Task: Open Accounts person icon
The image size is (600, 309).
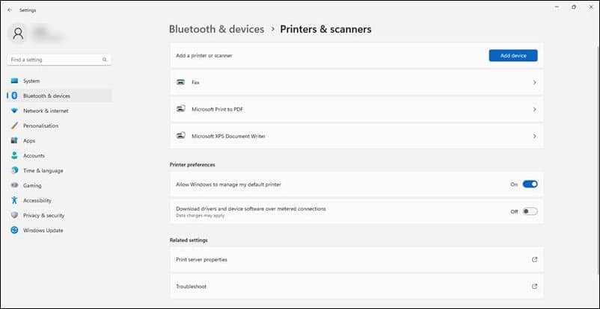Action: click(14, 155)
